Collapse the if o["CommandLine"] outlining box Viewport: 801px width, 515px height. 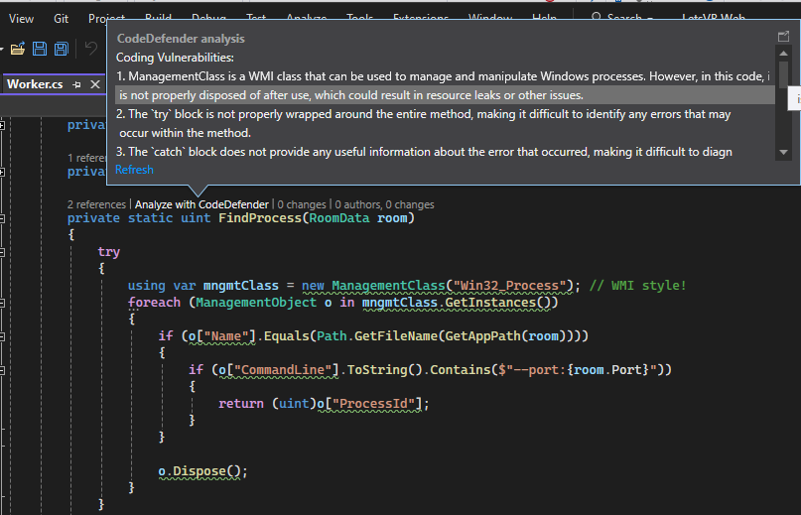[2, 370]
